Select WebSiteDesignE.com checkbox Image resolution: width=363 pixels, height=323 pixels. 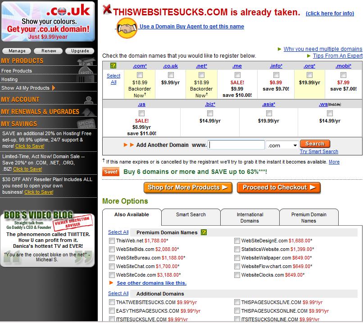click(x=237, y=241)
